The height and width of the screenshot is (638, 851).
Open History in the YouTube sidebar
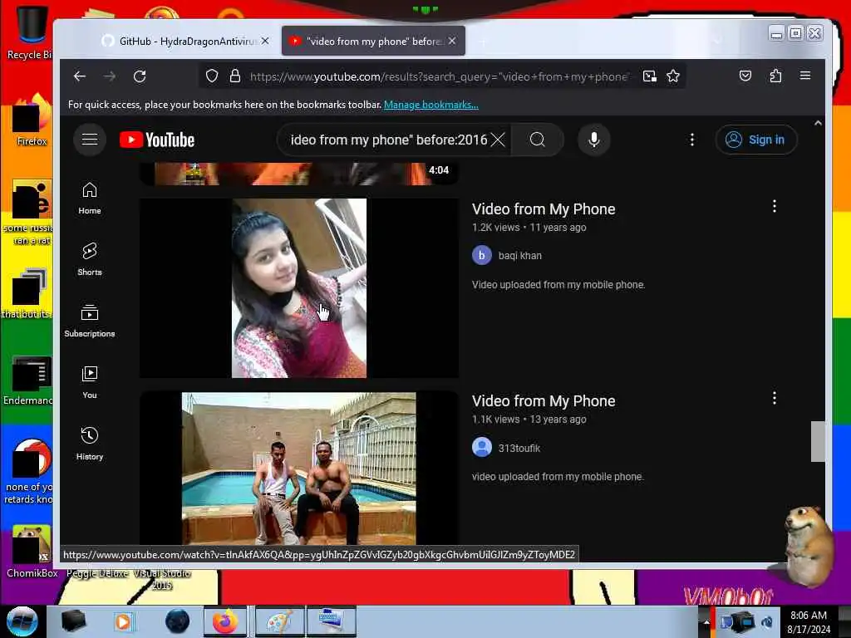(x=90, y=444)
